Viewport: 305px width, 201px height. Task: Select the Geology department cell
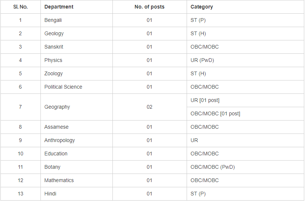coord(54,33)
